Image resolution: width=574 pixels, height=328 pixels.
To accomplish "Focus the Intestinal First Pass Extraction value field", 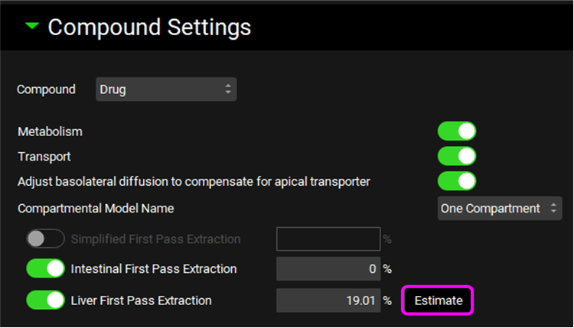I will coord(328,269).
